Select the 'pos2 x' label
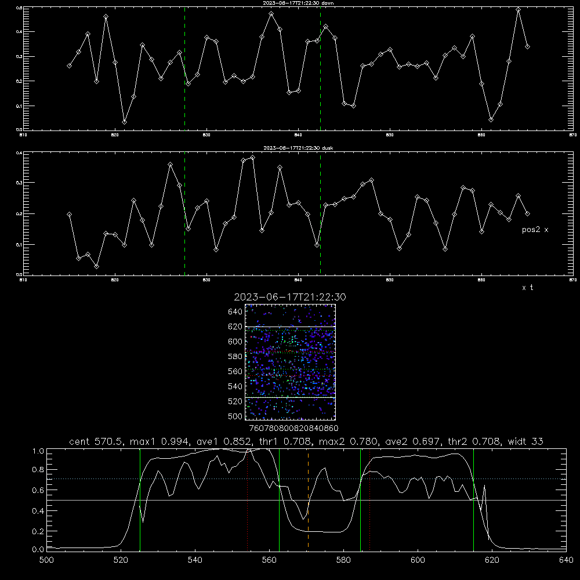This screenshot has height=580, width=580. point(535,230)
